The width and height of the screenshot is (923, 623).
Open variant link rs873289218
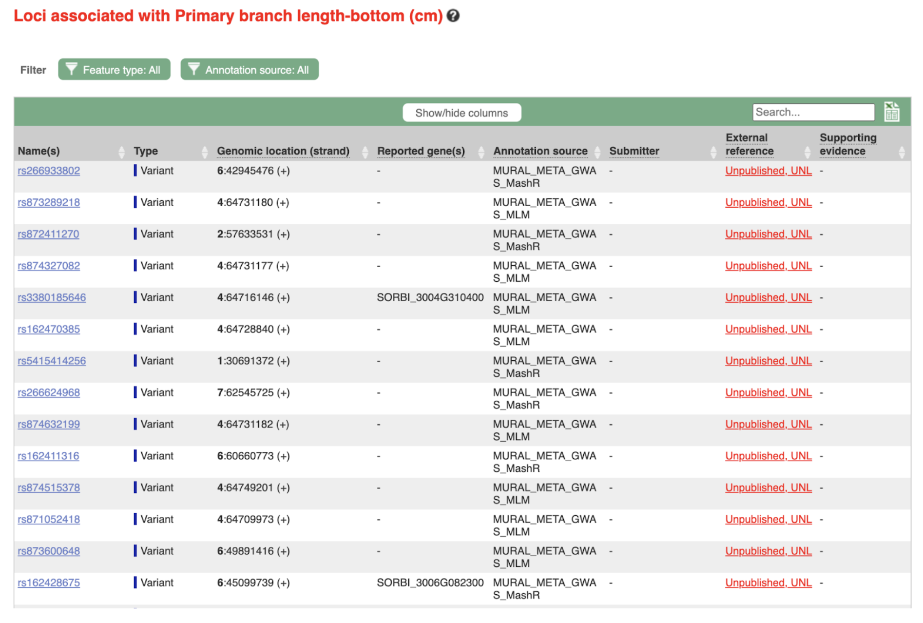pos(49,202)
